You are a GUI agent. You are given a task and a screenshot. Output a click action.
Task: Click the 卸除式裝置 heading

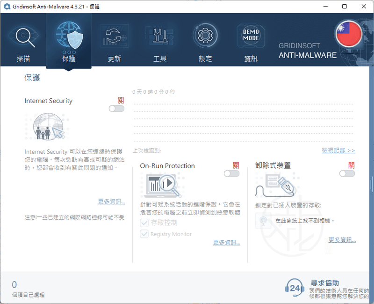pyautogui.click(x=273, y=165)
